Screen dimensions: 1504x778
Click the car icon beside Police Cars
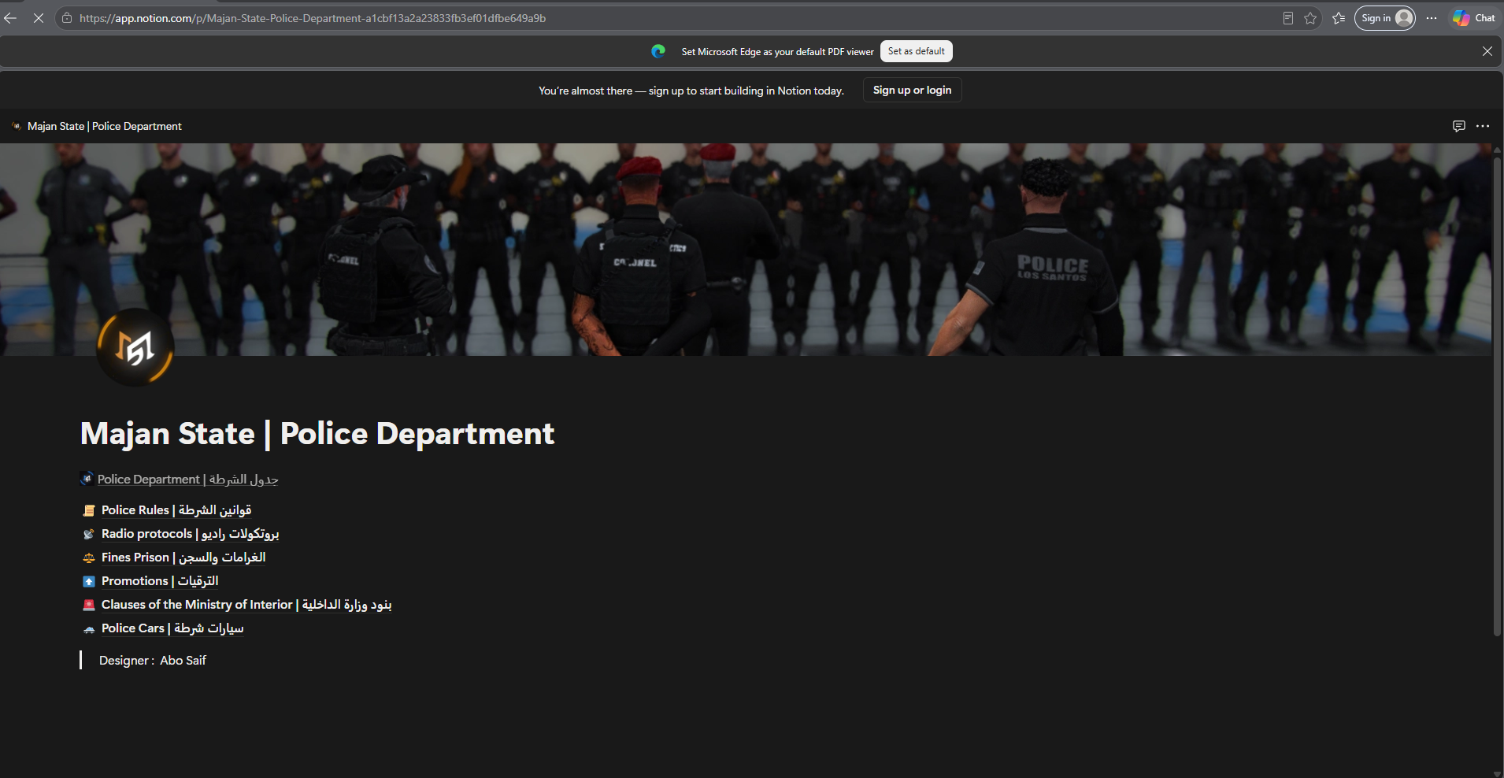pyautogui.click(x=89, y=629)
